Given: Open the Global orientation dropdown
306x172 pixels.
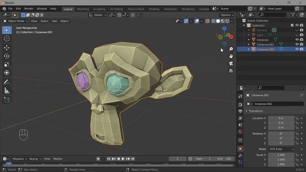Looking at the screenshot, I should coord(98,15).
